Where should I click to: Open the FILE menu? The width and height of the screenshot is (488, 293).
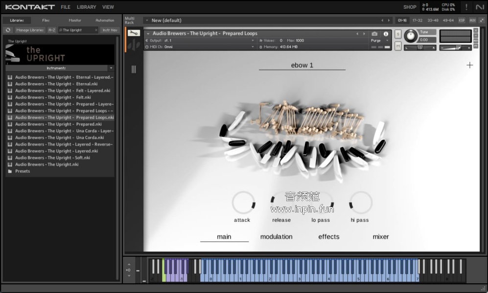pos(66,7)
